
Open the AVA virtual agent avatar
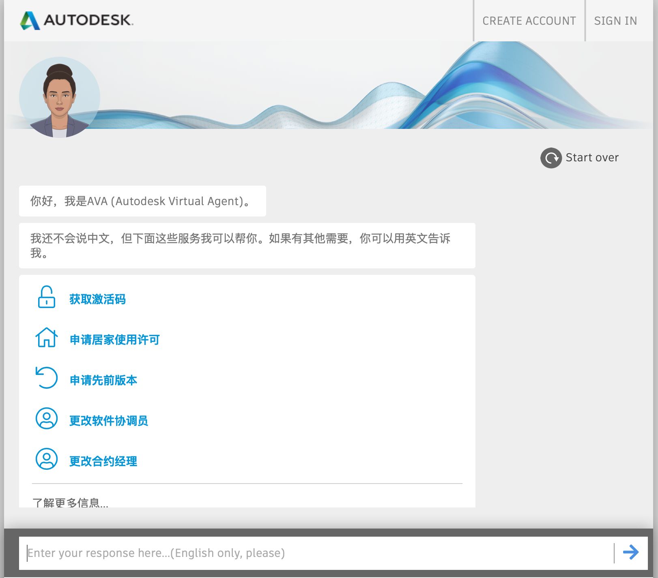pos(60,97)
